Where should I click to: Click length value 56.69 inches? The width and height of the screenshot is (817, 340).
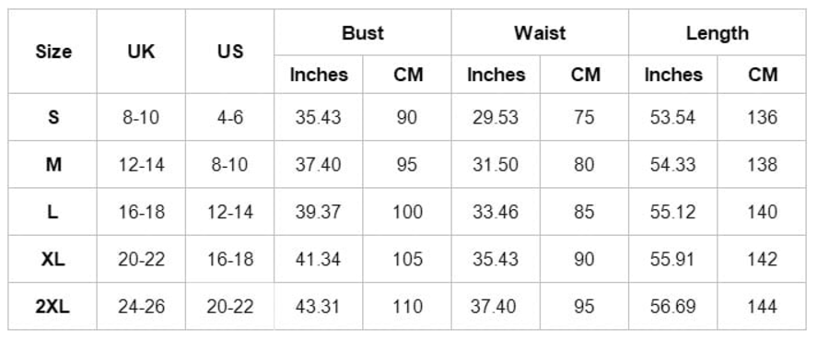coord(672,307)
